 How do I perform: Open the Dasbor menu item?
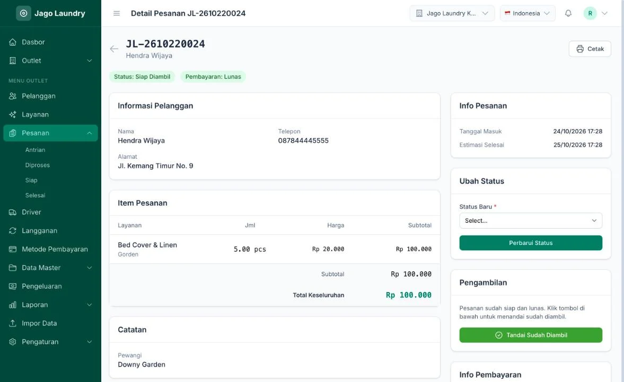(x=50, y=42)
